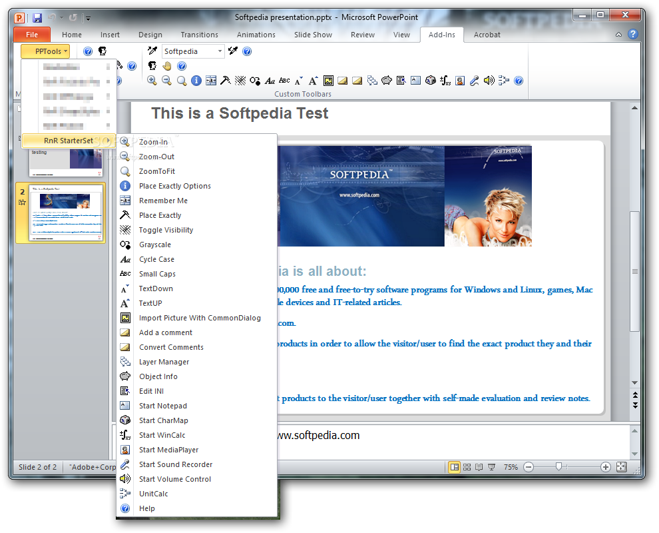Click Zoom-Out icon in custom toolbar
This screenshot has height=533, width=659.
(x=166, y=81)
